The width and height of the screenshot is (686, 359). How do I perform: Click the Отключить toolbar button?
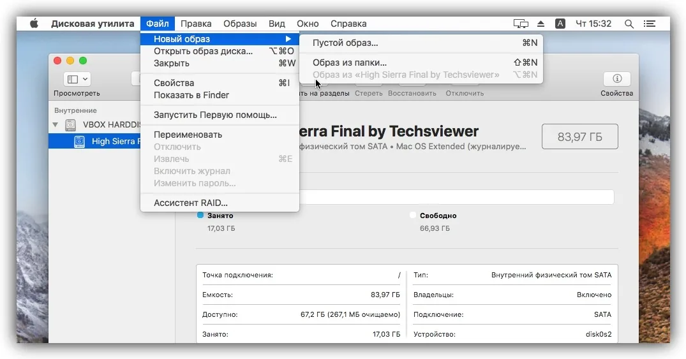pos(465,93)
